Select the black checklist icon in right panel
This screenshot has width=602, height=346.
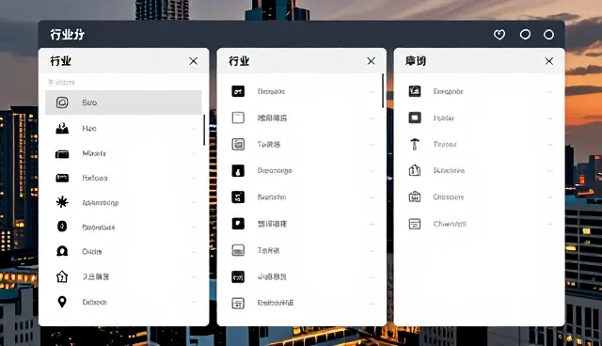pos(415,91)
